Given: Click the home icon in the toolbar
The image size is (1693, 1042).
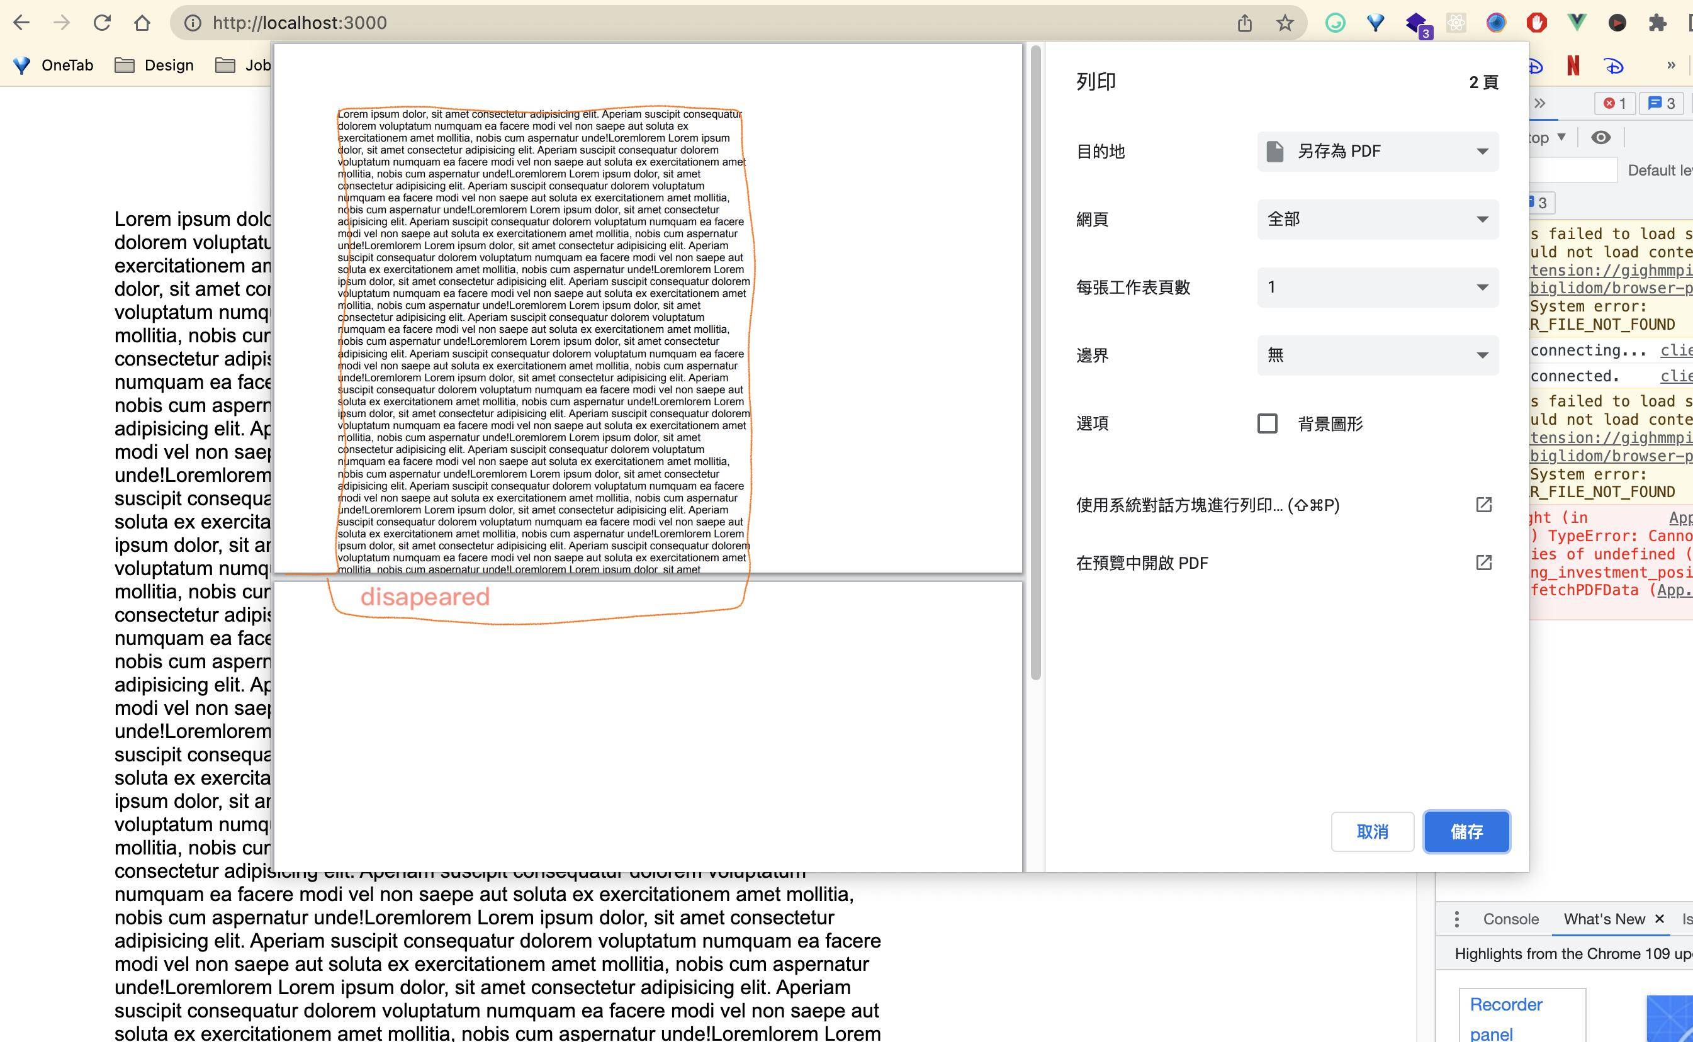Looking at the screenshot, I should [142, 23].
